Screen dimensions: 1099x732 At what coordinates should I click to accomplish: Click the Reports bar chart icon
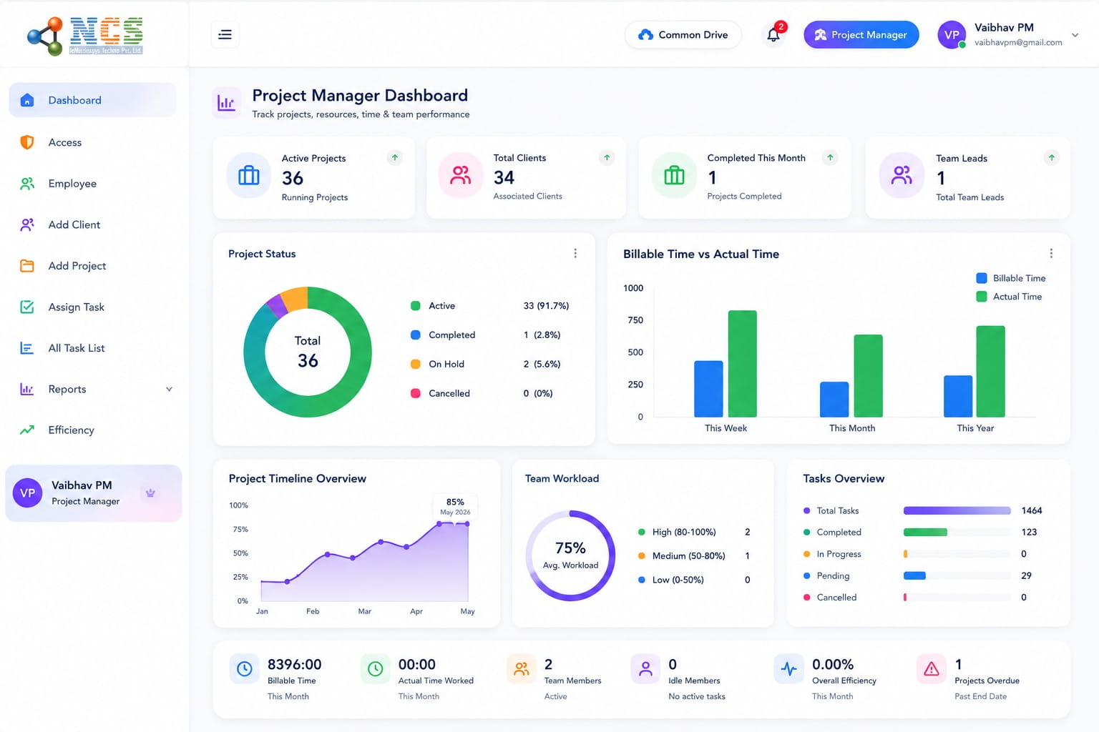(27, 389)
